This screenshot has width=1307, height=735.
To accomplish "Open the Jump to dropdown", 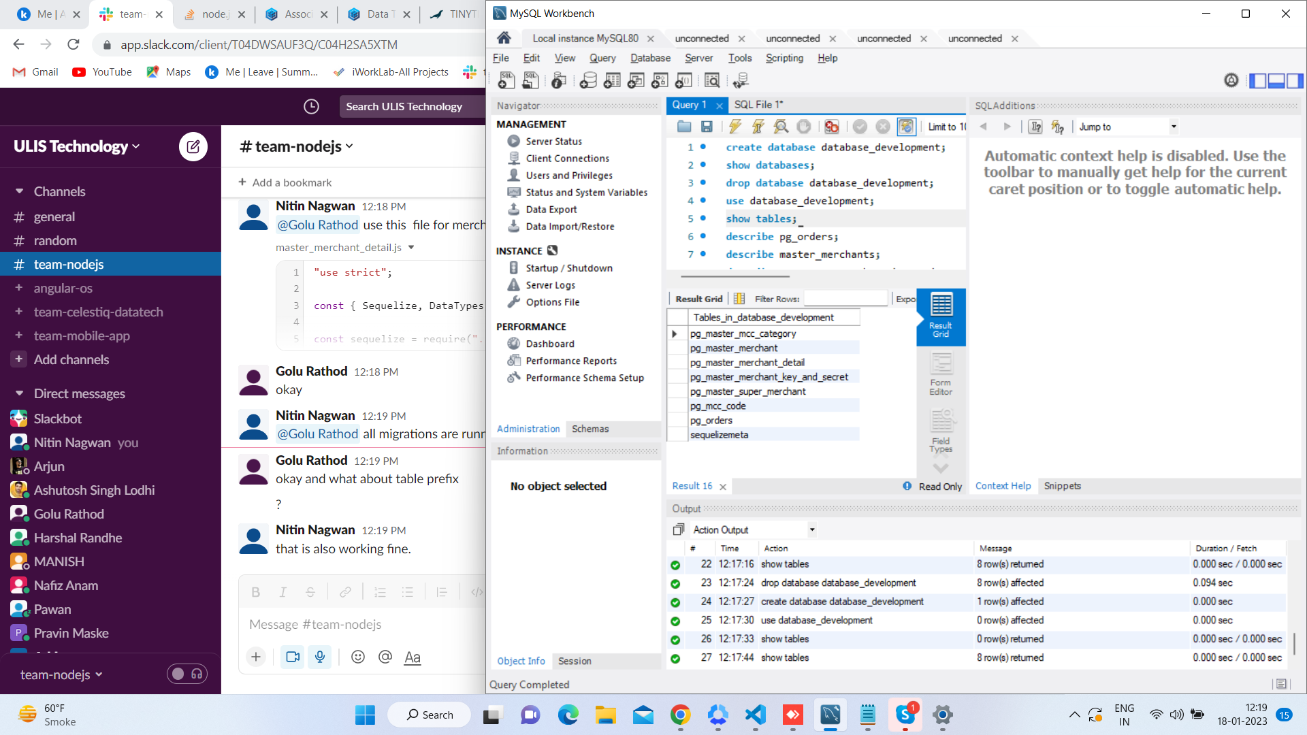I will (x=1174, y=127).
